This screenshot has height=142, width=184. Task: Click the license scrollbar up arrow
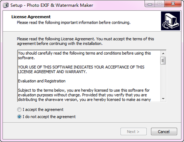[163, 53]
